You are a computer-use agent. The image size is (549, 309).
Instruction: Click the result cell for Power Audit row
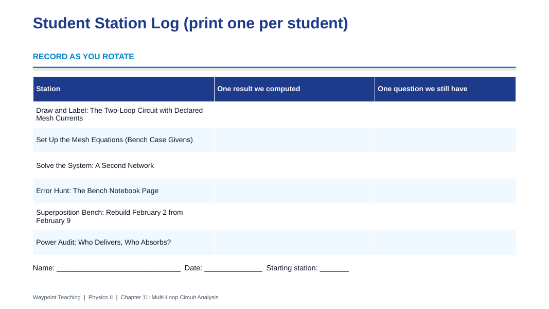tap(294, 243)
